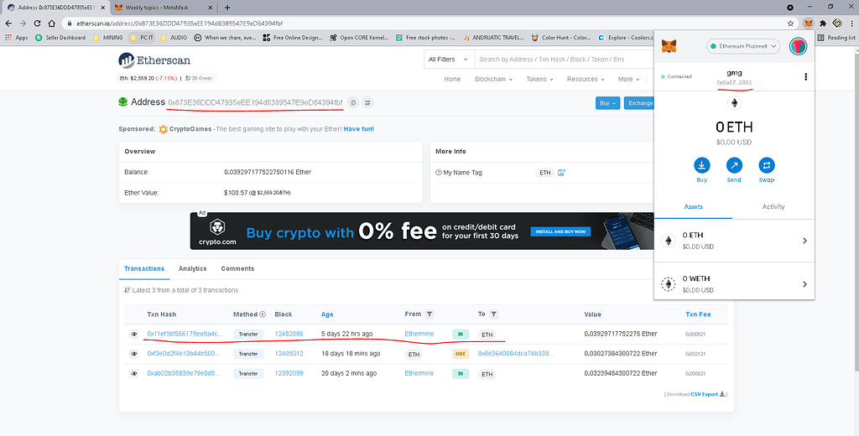This screenshot has height=436, width=859.
Task: Click the Exchange button
Action: tap(640, 103)
